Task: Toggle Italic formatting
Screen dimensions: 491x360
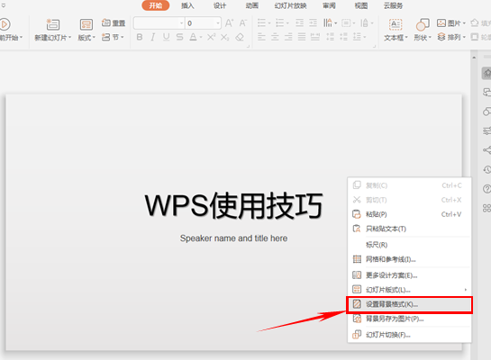Action: point(153,37)
